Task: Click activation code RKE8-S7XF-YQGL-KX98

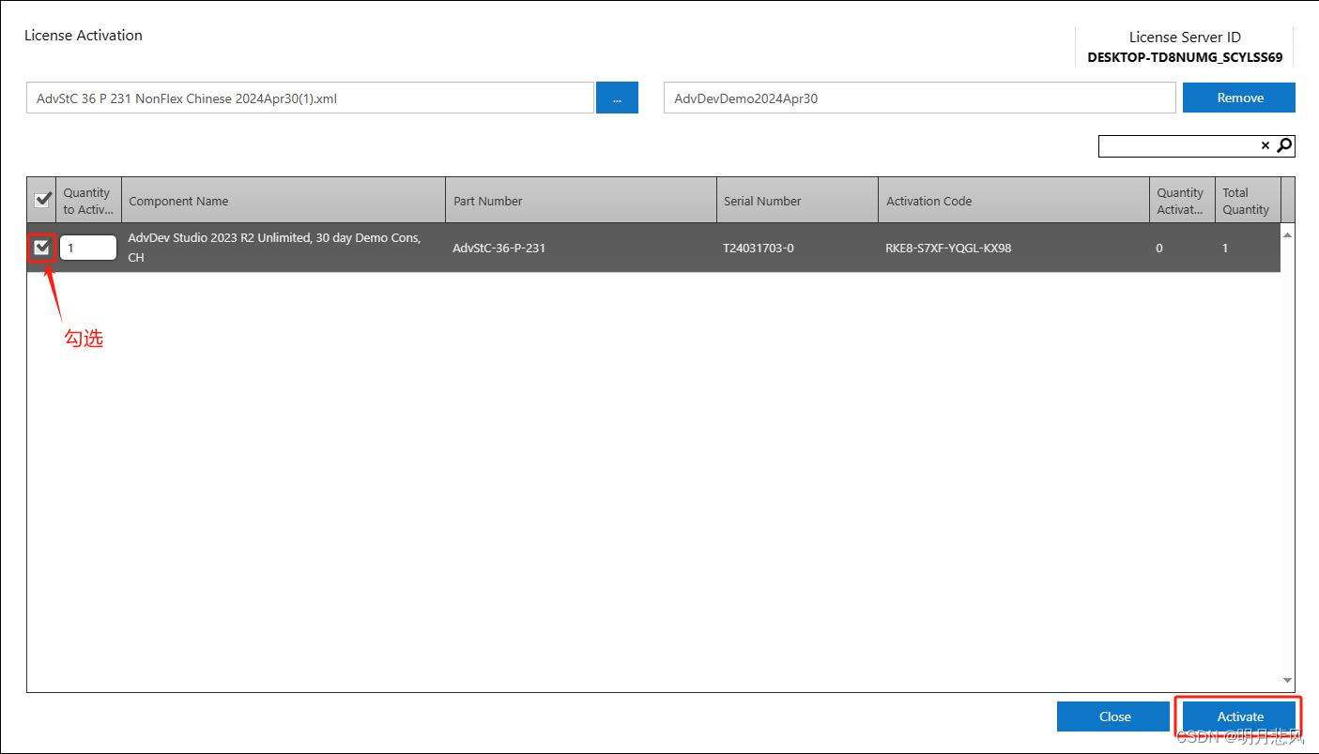Action: click(948, 249)
